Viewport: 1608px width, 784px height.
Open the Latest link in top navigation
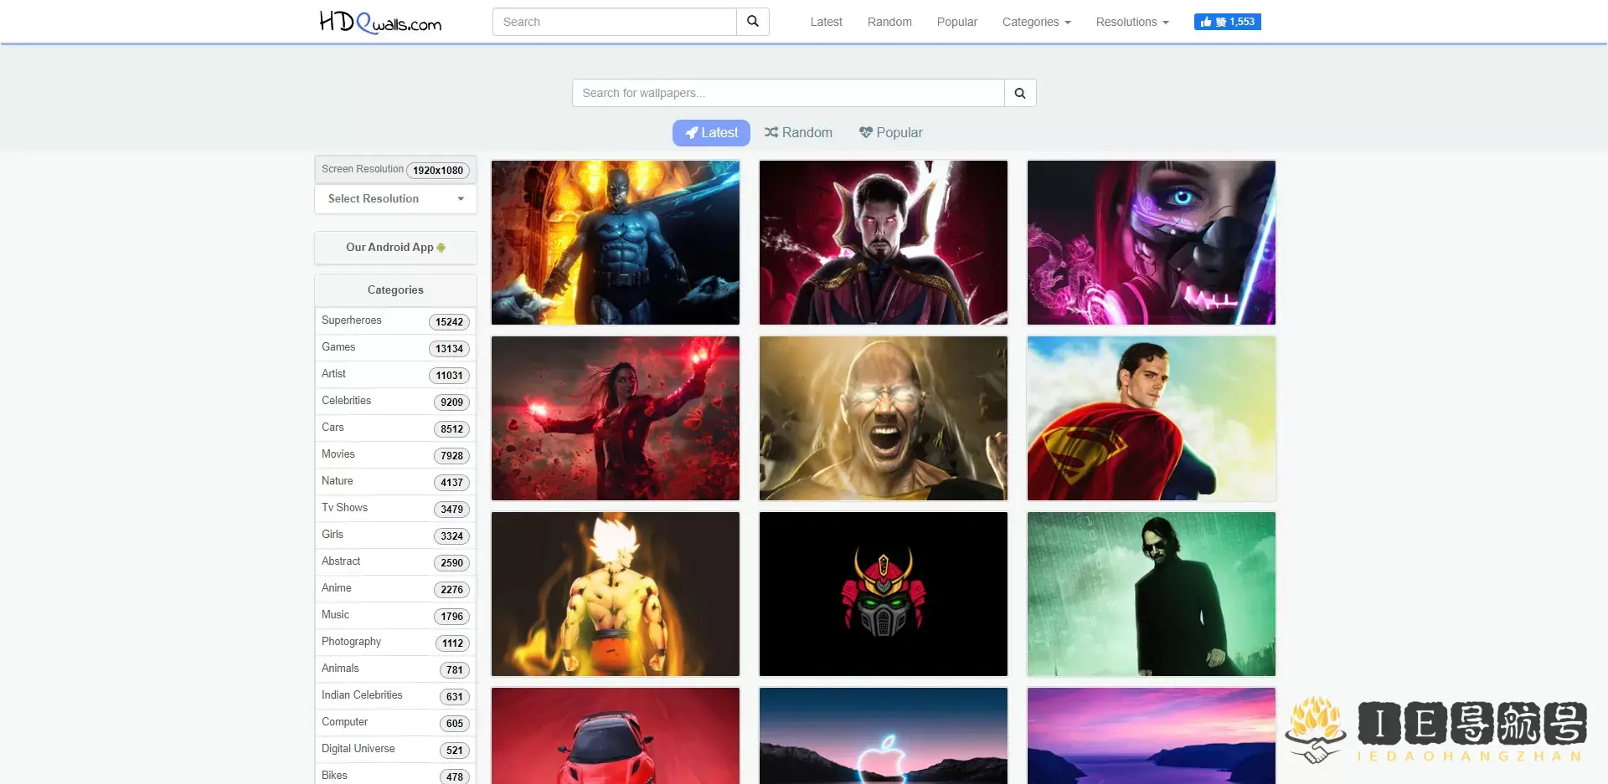click(x=826, y=22)
